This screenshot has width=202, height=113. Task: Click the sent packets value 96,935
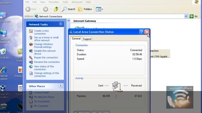[x=106, y=96]
